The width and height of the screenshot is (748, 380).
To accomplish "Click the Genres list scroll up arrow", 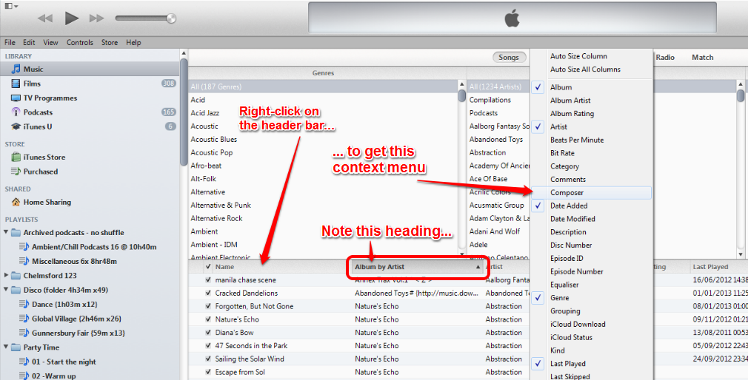I will [x=462, y=84].
